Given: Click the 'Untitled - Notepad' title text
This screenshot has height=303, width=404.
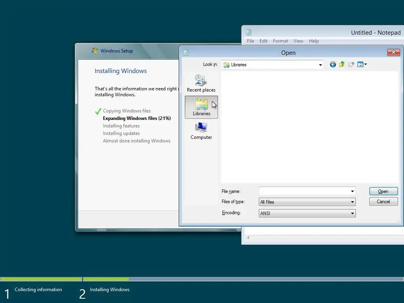Looking at the screenshot, I should tap(376, 32).
